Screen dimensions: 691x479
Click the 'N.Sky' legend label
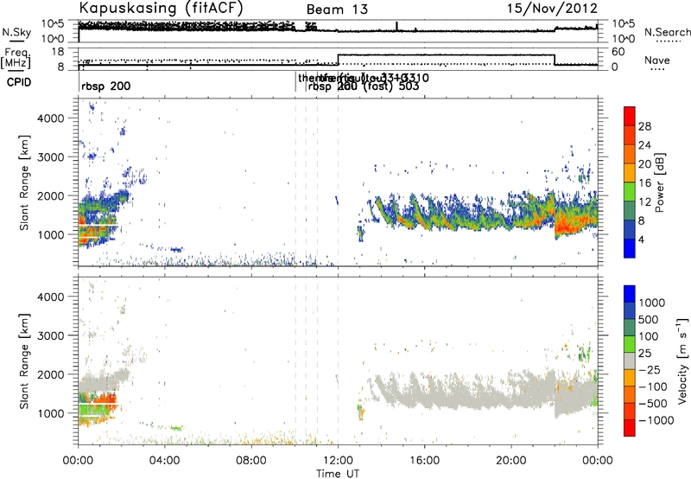click(x=16, y=32)
